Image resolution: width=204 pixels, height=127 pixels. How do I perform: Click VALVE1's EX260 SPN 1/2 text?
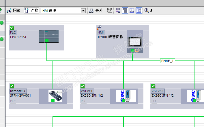point(92,95)
